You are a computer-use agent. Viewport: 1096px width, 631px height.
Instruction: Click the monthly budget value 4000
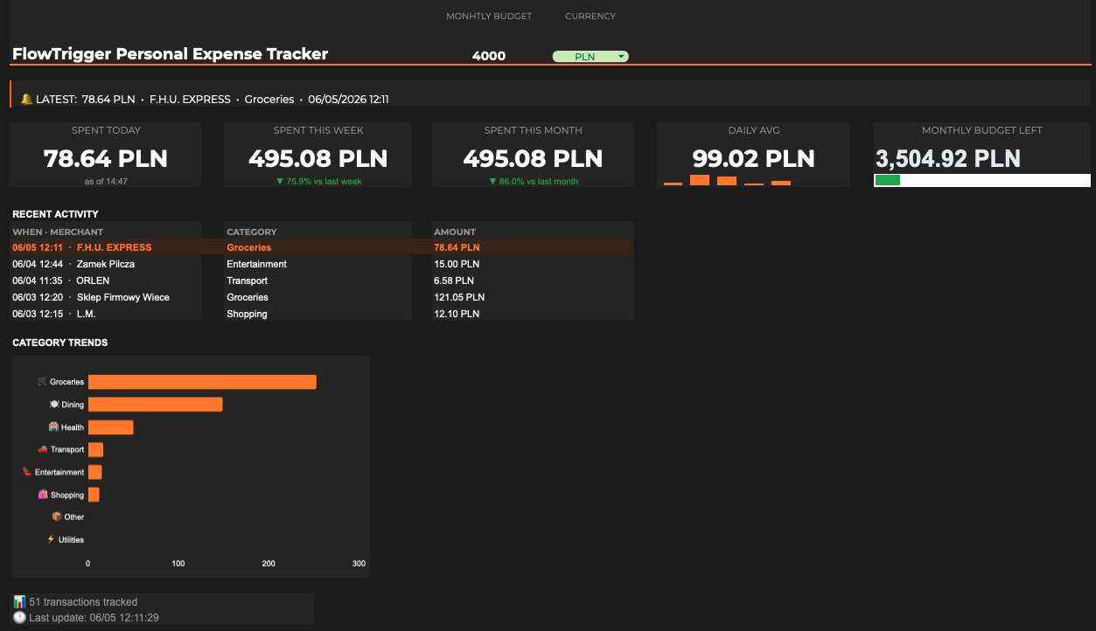click(x=489, y=56)
